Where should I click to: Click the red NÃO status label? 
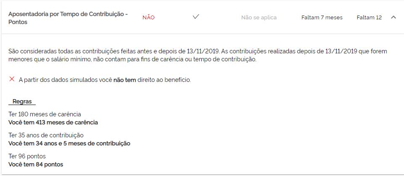[148, 18]
